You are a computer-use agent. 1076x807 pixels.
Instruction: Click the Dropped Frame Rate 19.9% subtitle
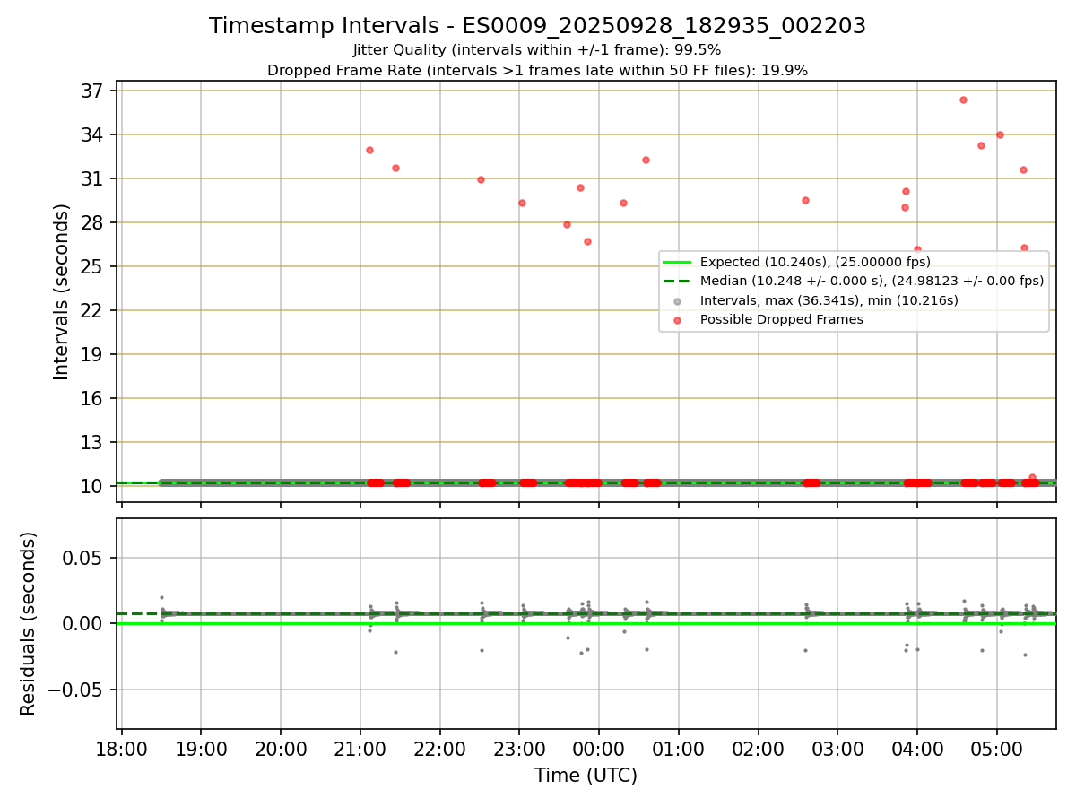tap(537, 70)
